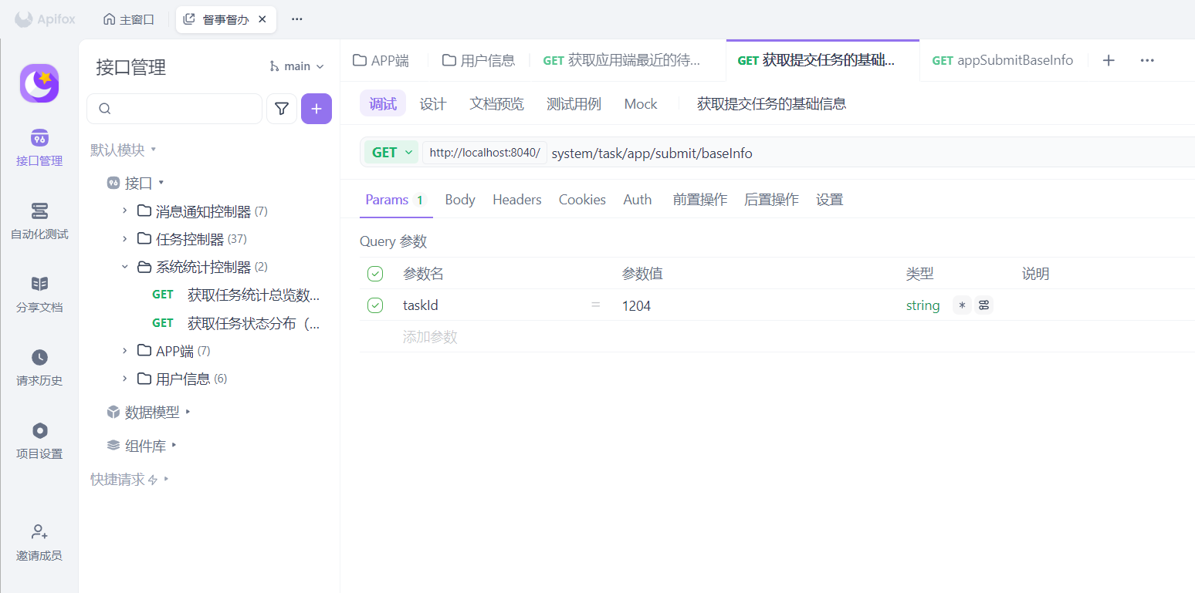Open the GET method dropdown
The image size is (1195, 593).
(392, 153)
